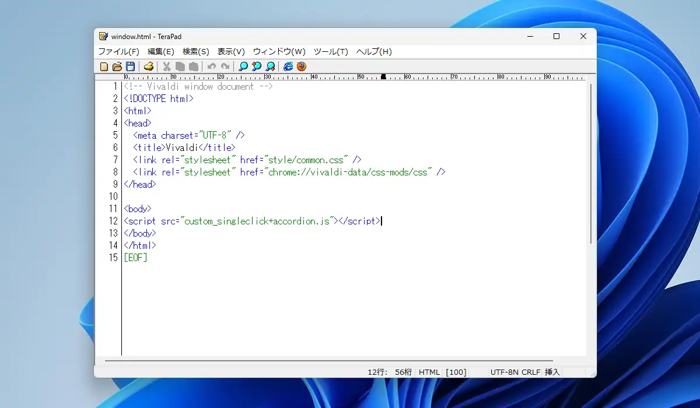Close the TeraPad window
This screenshot has height=408, width=700.
tap(583, 36)
